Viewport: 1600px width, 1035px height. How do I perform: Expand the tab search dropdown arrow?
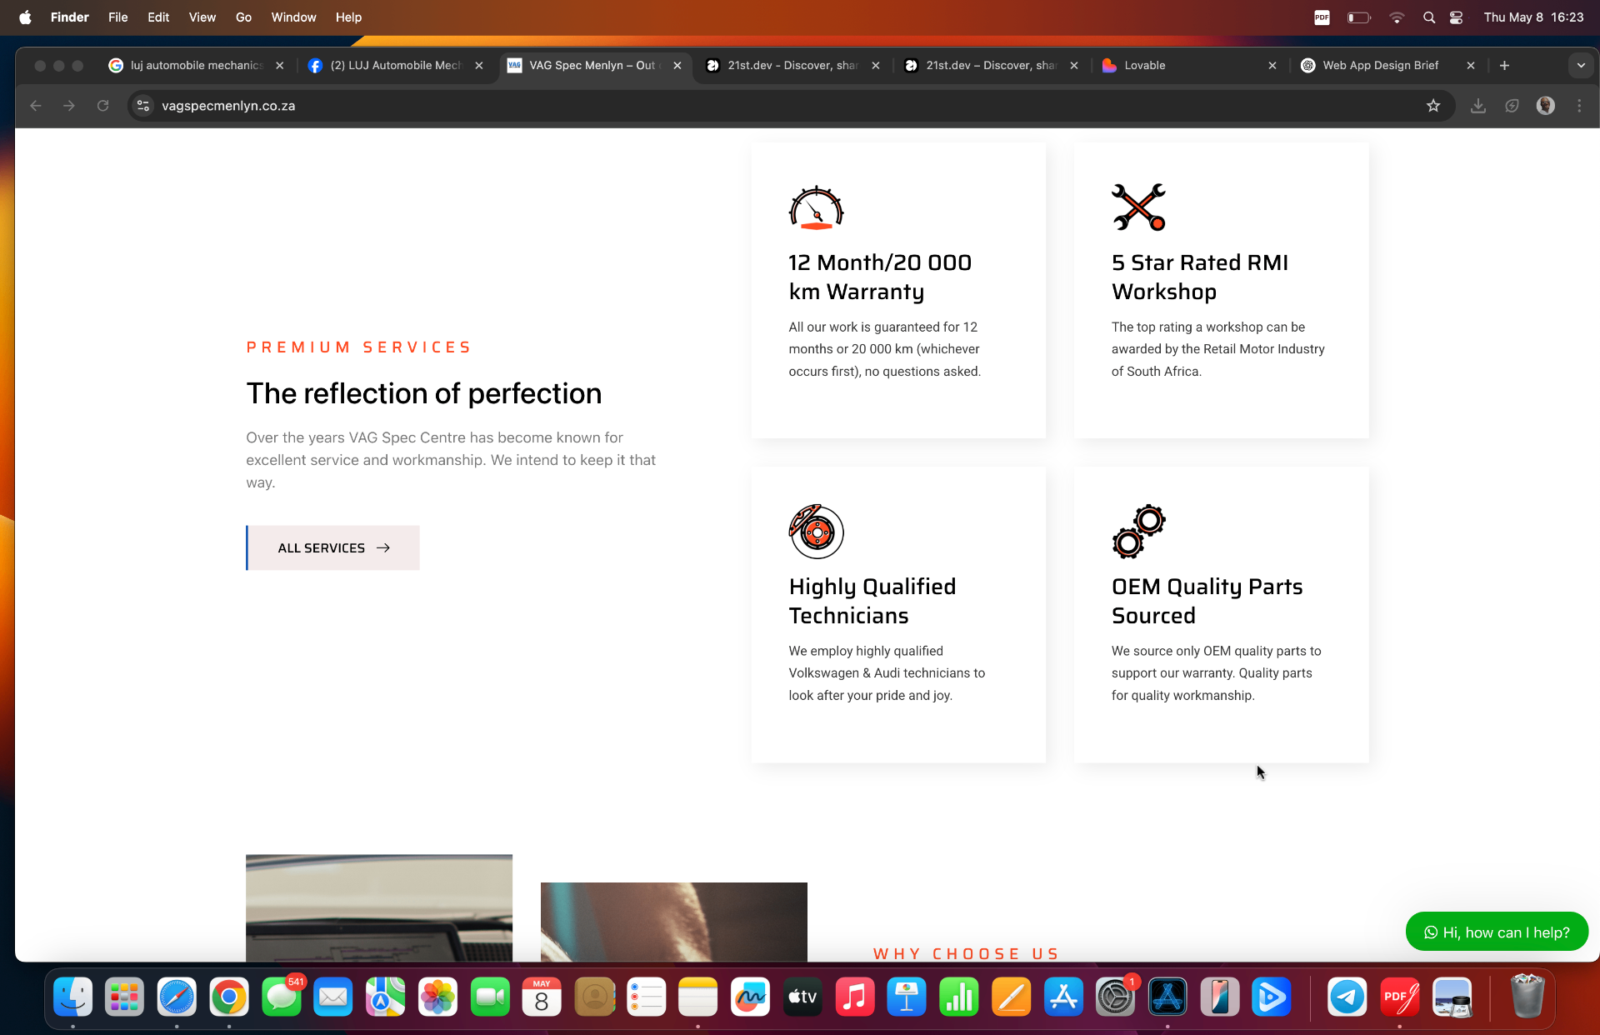1581,65
